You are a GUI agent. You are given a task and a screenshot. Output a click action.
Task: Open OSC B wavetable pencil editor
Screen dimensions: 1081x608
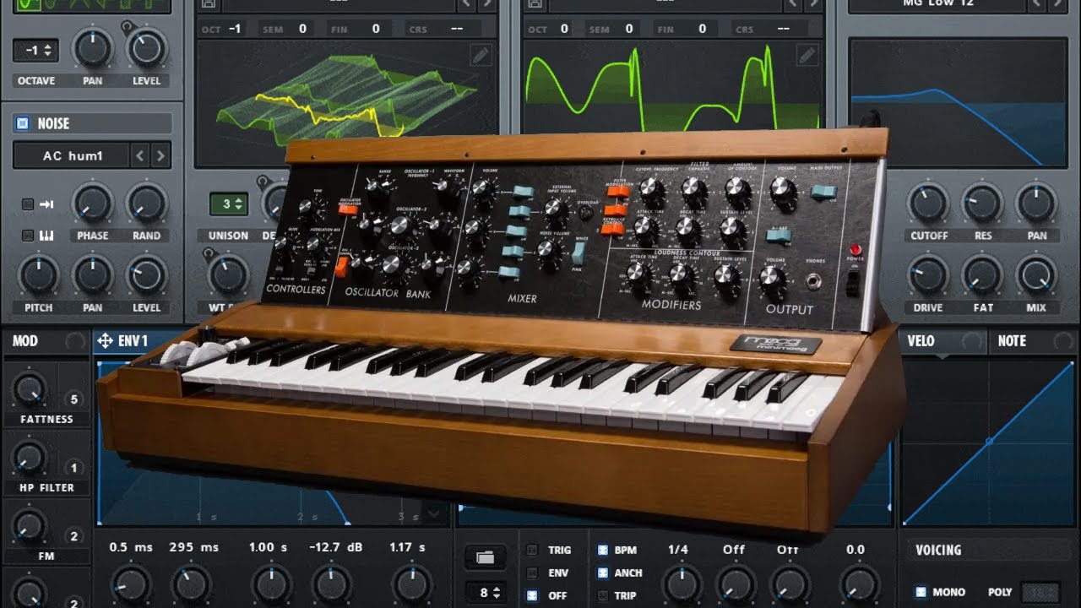(x=807, y=56)
